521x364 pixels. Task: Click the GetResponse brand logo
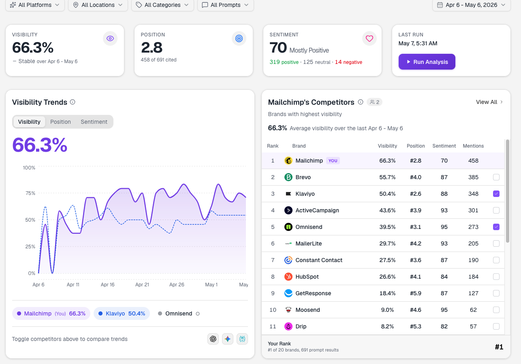click(x=288, y=293)
